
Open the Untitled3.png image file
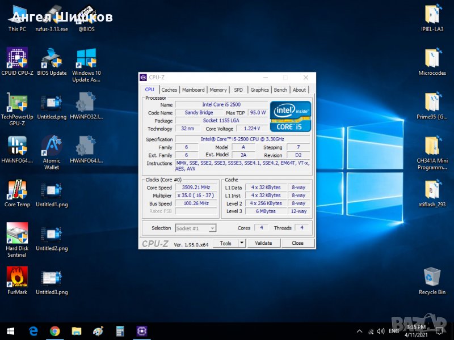52,278
